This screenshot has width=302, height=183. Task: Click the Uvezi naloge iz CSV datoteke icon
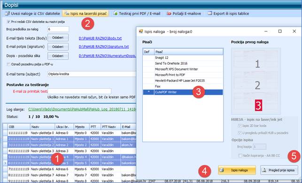8,14
